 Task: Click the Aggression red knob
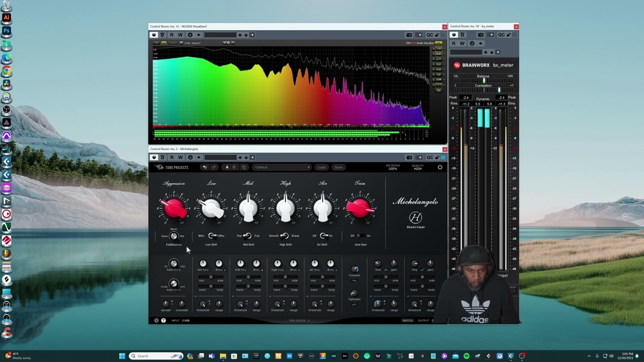coord(174,208)
